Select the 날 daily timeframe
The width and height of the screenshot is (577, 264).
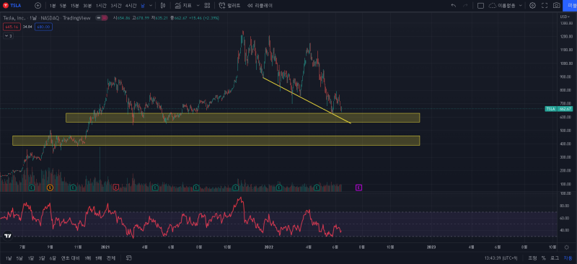[x=143, y=6]
